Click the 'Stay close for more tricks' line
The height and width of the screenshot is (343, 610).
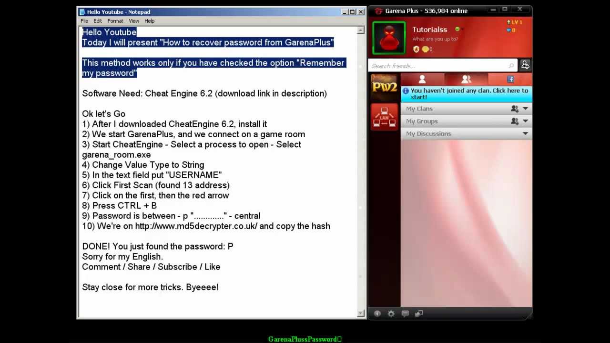click(151, 287)
